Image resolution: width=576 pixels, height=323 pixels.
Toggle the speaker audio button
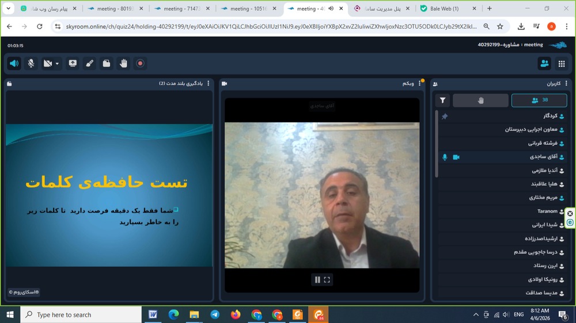click(x=14, y=63)
